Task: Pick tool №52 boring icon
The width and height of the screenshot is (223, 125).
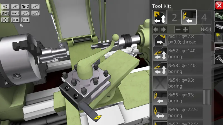Action: tap(160, 53)
